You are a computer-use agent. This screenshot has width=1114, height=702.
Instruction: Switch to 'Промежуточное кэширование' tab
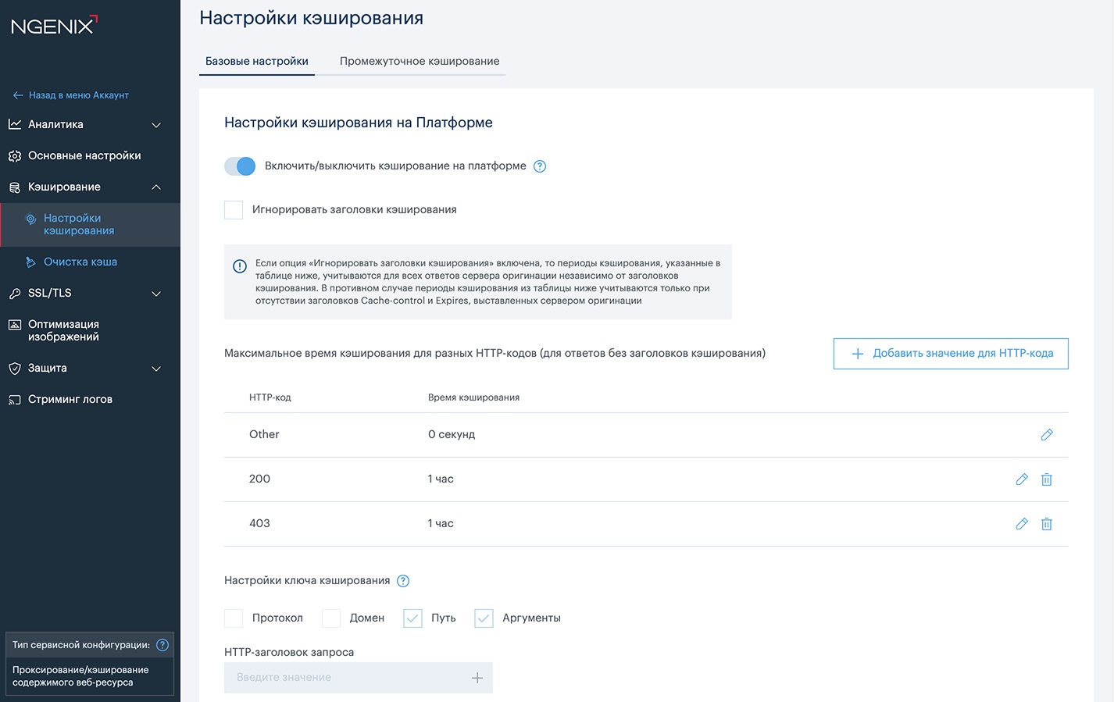tap(420, 62)
